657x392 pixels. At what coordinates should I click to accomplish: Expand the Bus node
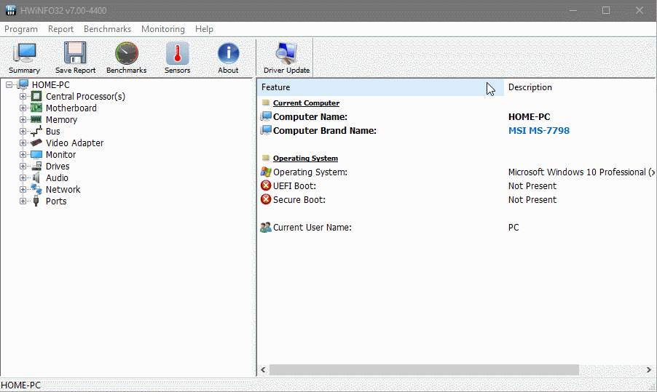[x=23, y=132]
